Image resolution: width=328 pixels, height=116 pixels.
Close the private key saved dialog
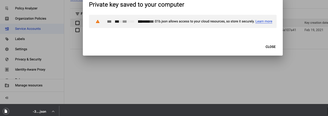270,47
